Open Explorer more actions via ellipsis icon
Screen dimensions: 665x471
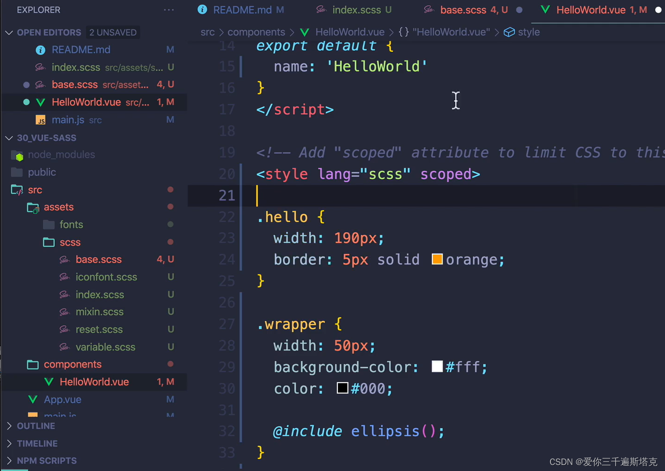(168, 10)
